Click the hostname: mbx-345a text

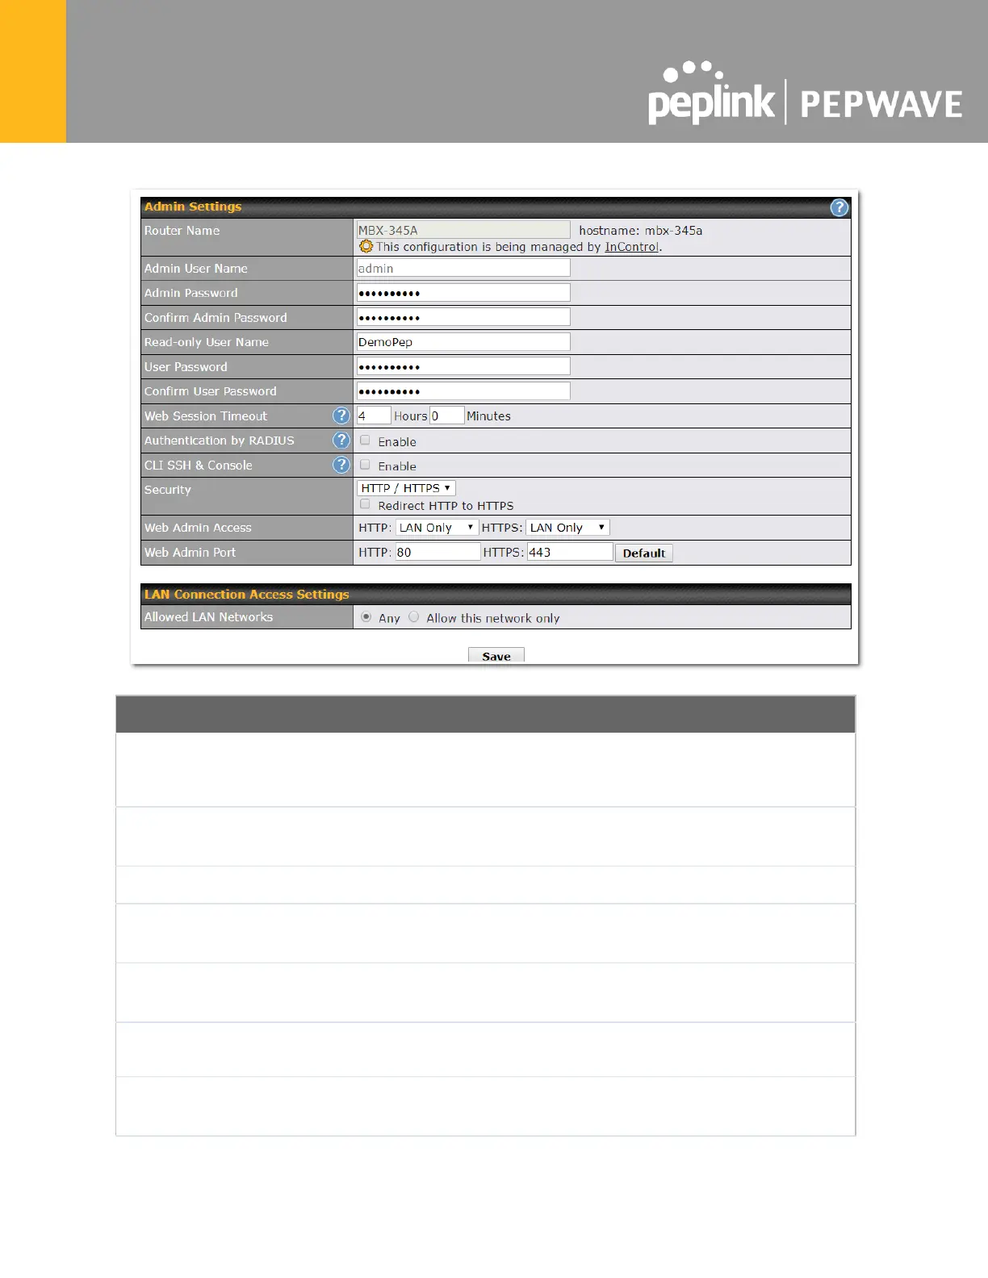click(x=641, y=231)
